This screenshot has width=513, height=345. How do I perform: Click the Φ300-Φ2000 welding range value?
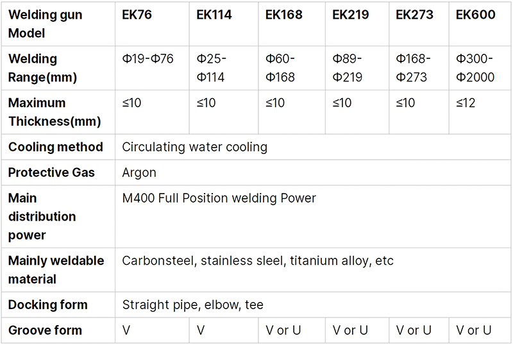(x=475, y=68)
